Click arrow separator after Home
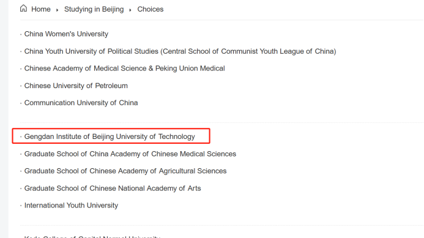424x238 pixels. [x=57, y=10]
